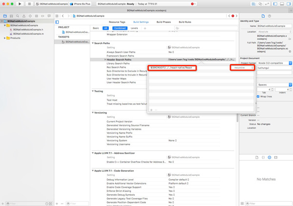Show the File inspector

263,16
